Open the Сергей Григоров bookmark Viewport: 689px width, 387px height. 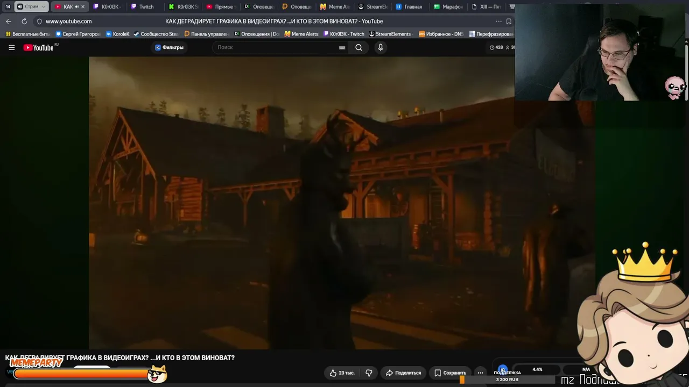click(x=78, y=34)
